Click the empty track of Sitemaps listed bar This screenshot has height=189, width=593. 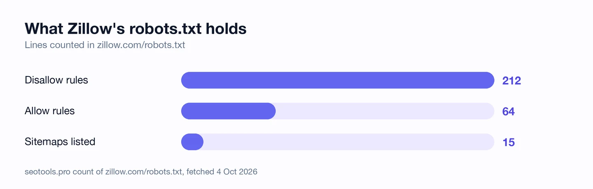pos(349,142)
